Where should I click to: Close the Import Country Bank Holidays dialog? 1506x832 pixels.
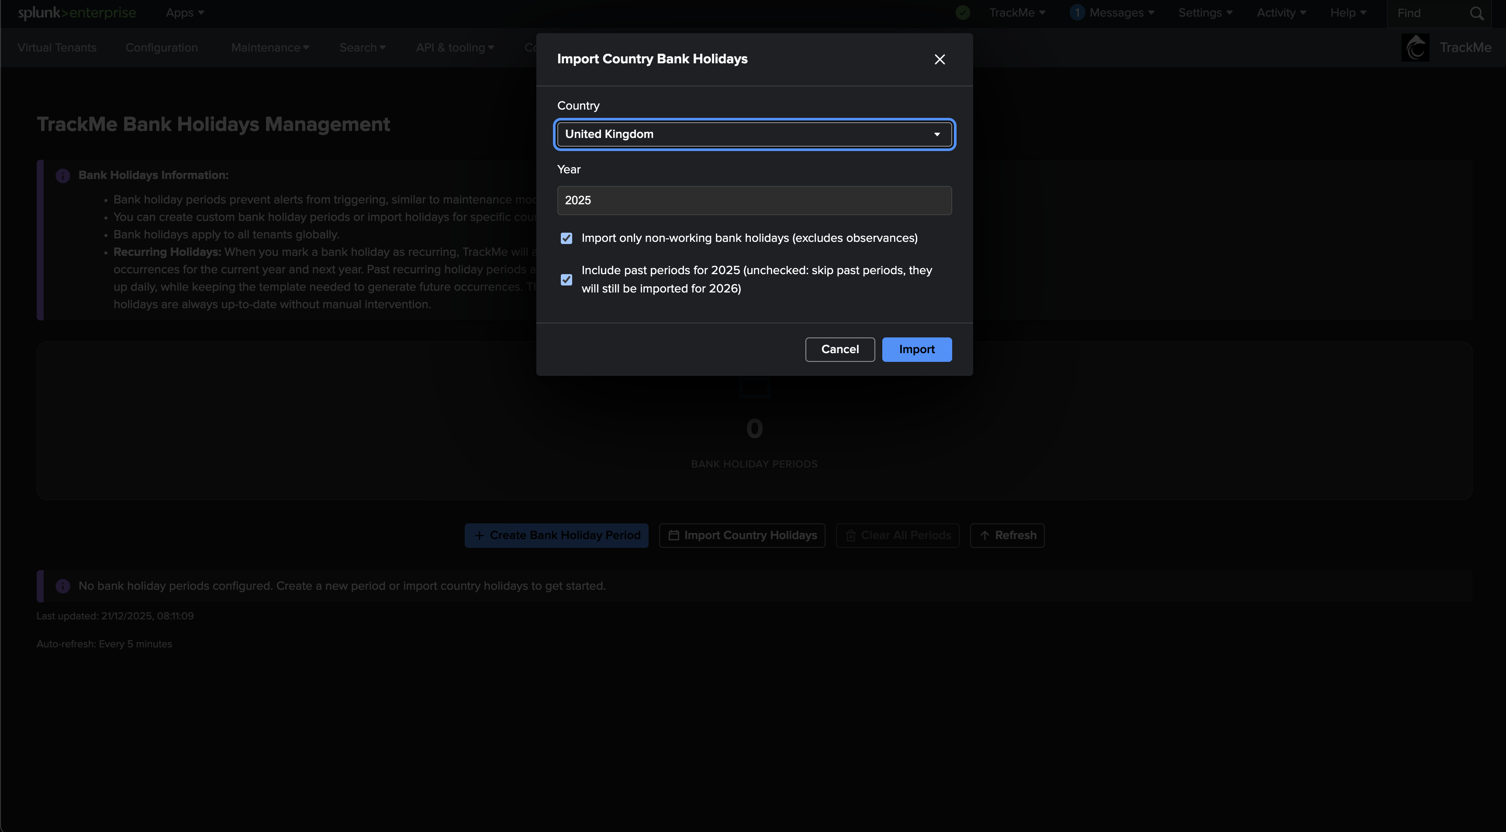coord(940,60)
